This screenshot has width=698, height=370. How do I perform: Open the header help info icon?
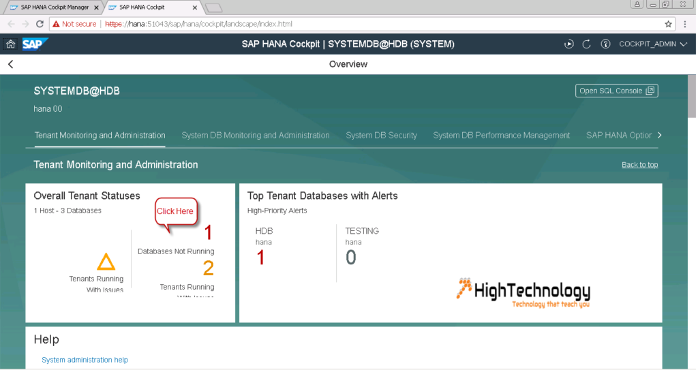605,44
